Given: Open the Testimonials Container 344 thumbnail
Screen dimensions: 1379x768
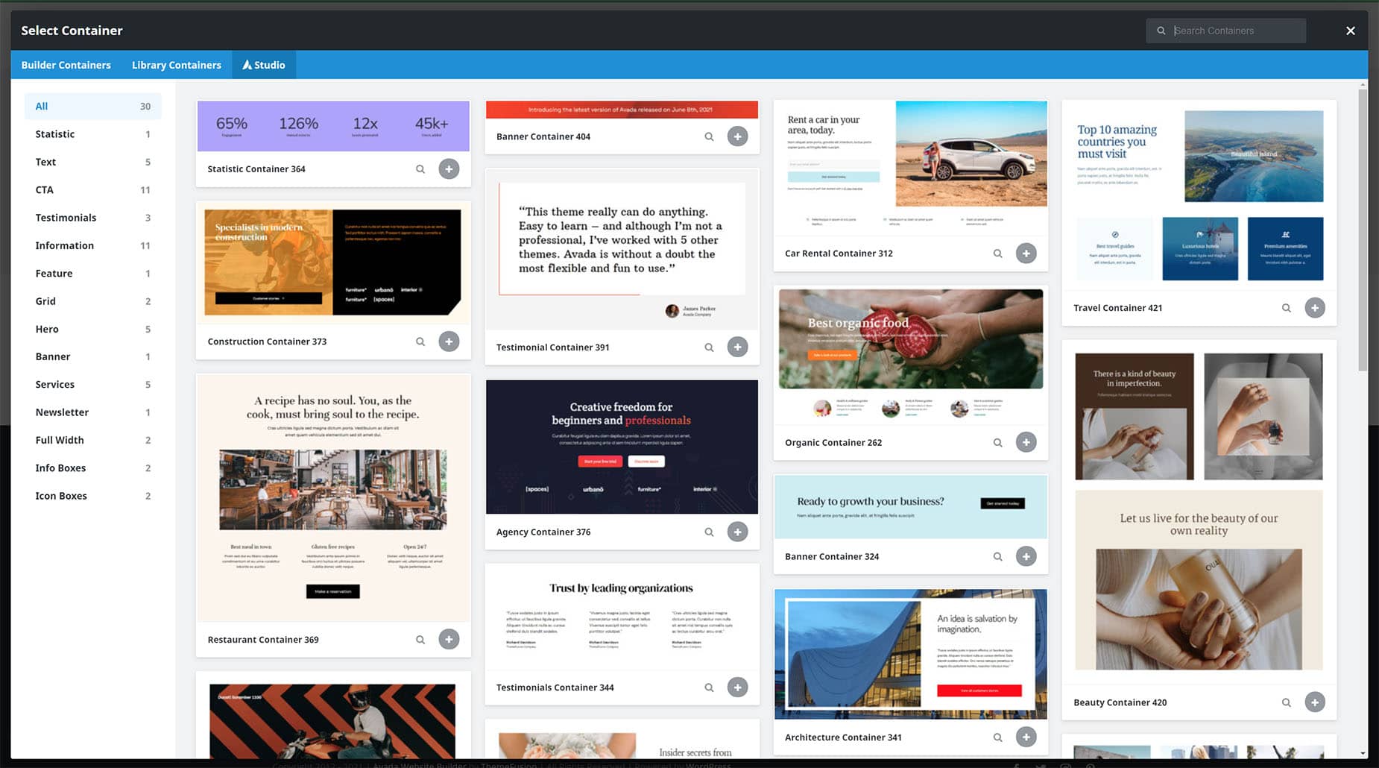Looking at the screenshot, I should click(x=622, y=617).
